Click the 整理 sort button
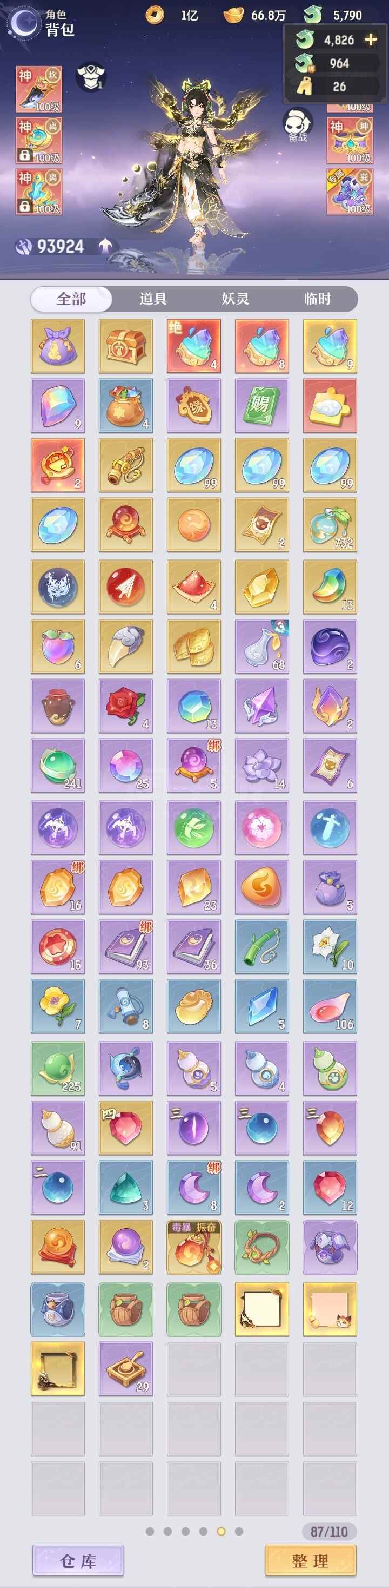 click(x=310, y=1560)
